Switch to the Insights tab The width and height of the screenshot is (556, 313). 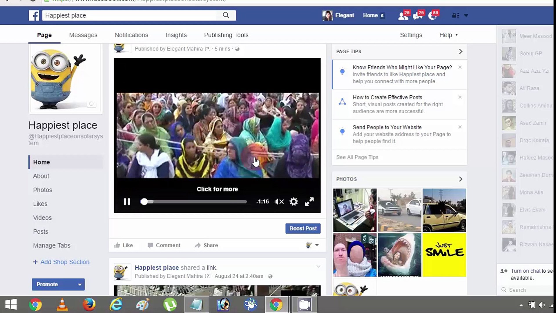point(175,35)
